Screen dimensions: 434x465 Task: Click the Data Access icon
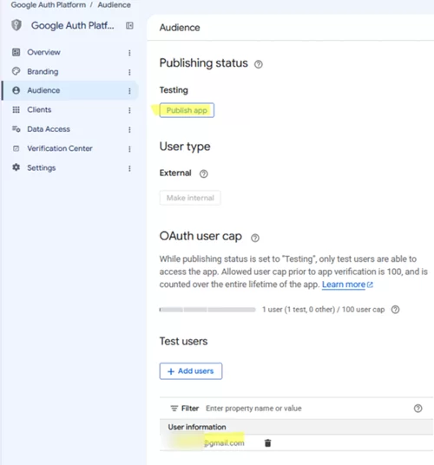click(x=16, y=129)
